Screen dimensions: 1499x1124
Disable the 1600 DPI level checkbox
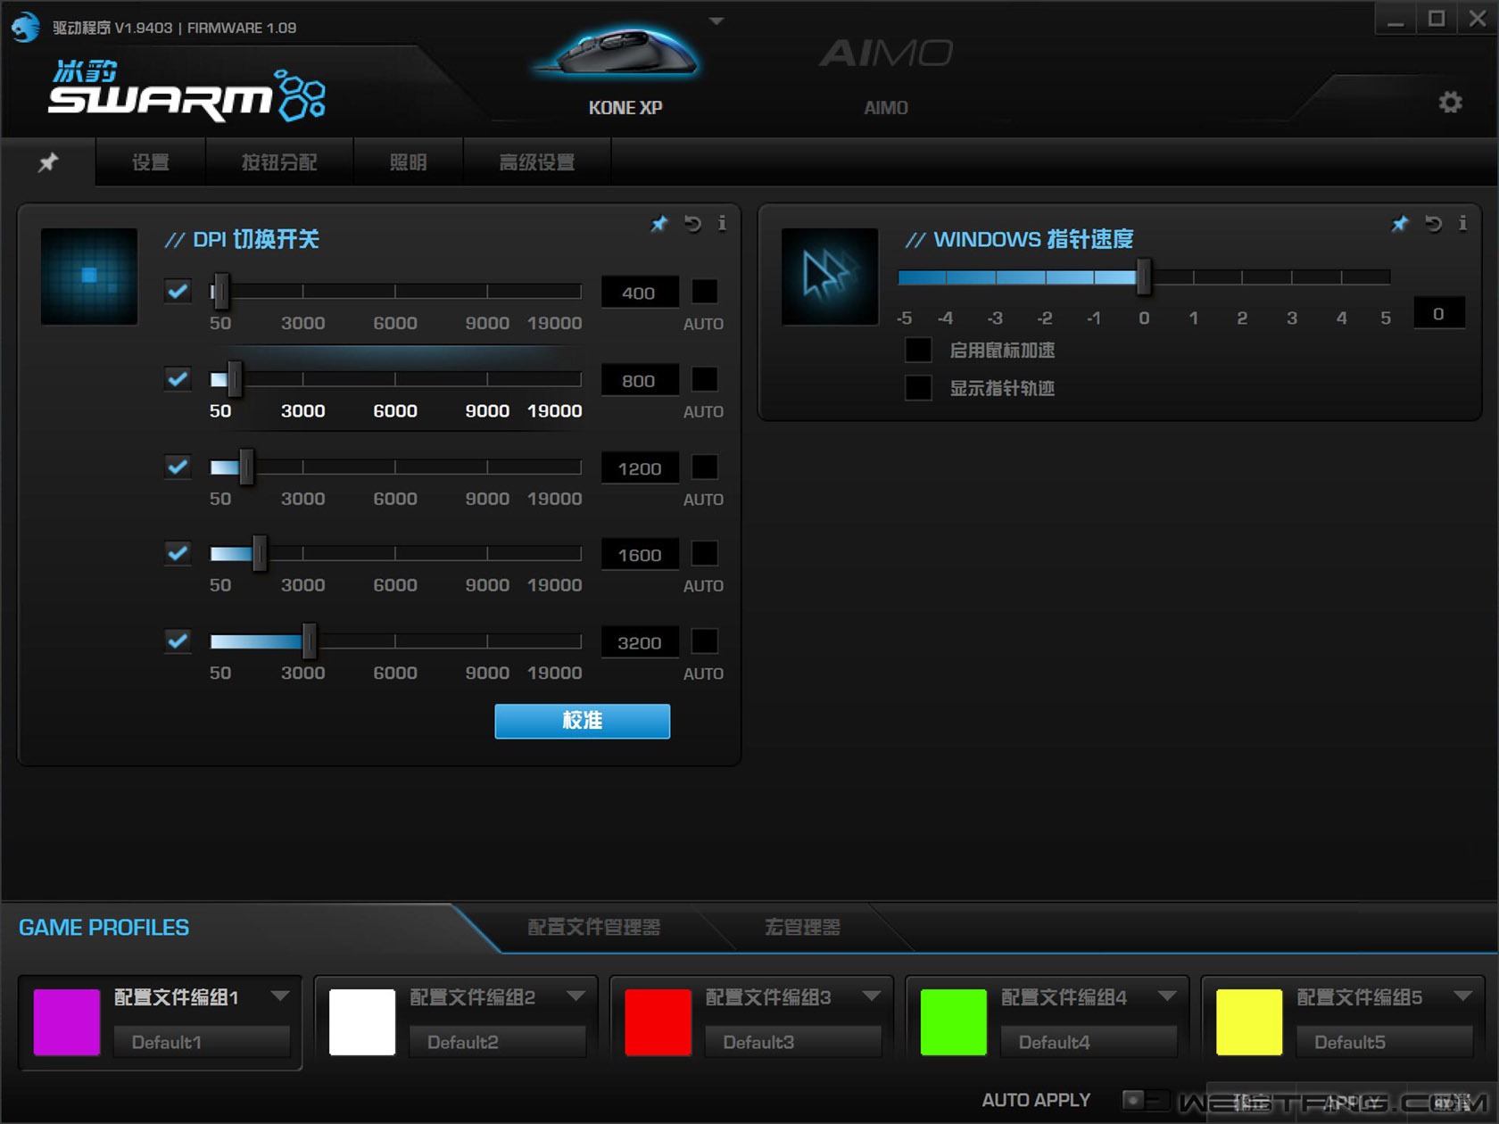tap(178, 553)
